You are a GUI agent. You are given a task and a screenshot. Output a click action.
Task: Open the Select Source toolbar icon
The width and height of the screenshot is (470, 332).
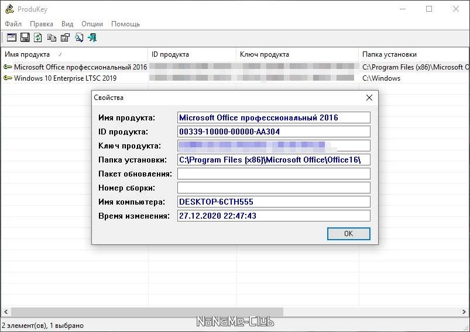[11, 37]
